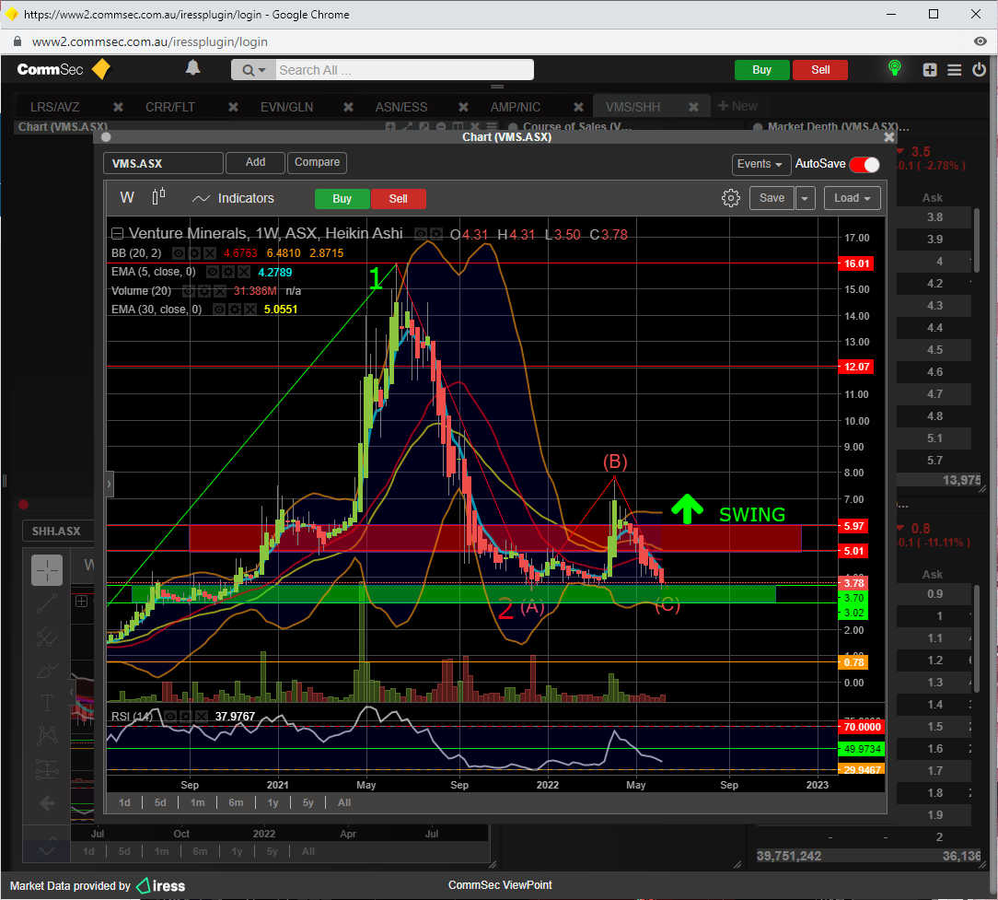Screen dimensions: 998x900
Task: Open the Load dropdown
Action: [853, 198]
